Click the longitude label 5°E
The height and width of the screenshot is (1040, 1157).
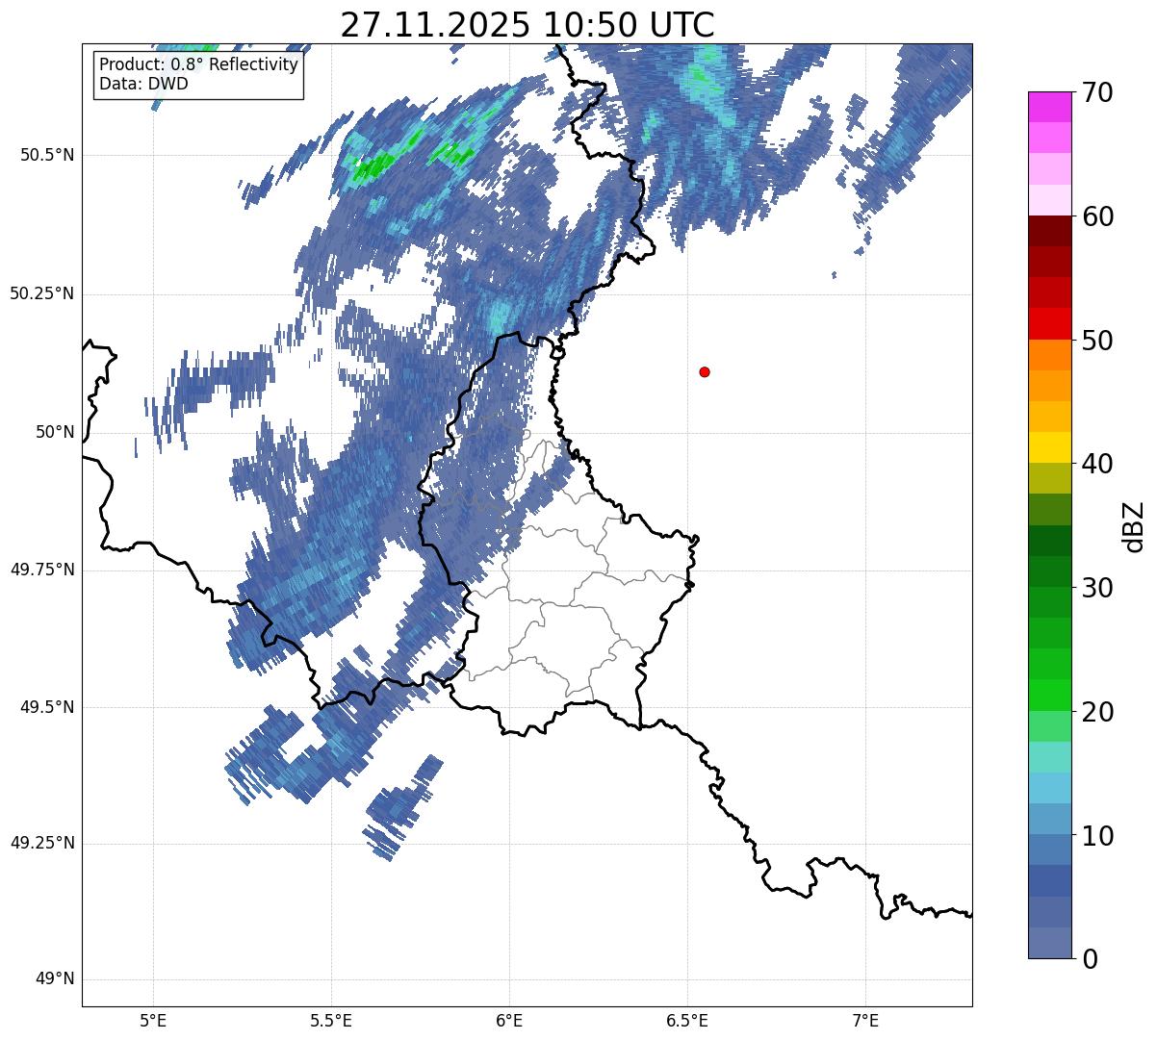click(153, 1020)
